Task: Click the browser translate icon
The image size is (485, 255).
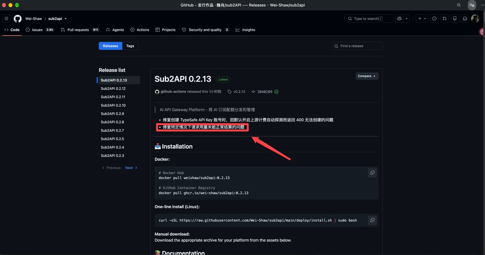Action: click(x=472, y=5)
